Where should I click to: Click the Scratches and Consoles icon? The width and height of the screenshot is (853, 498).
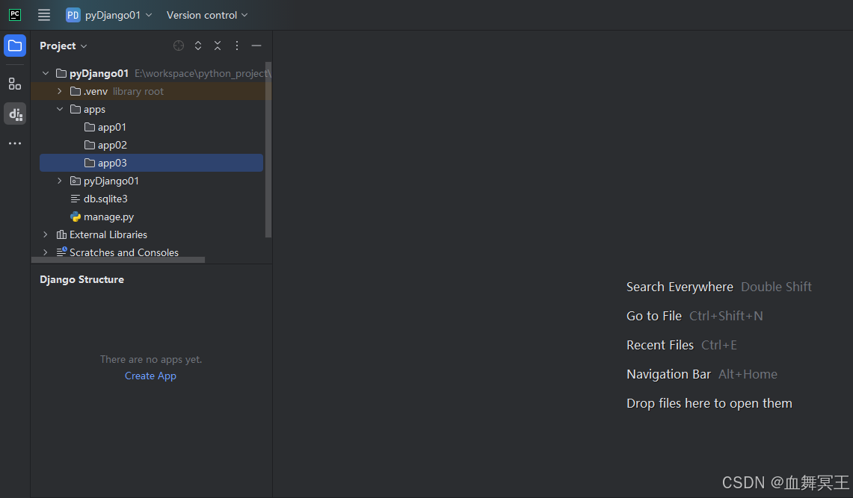61,252
